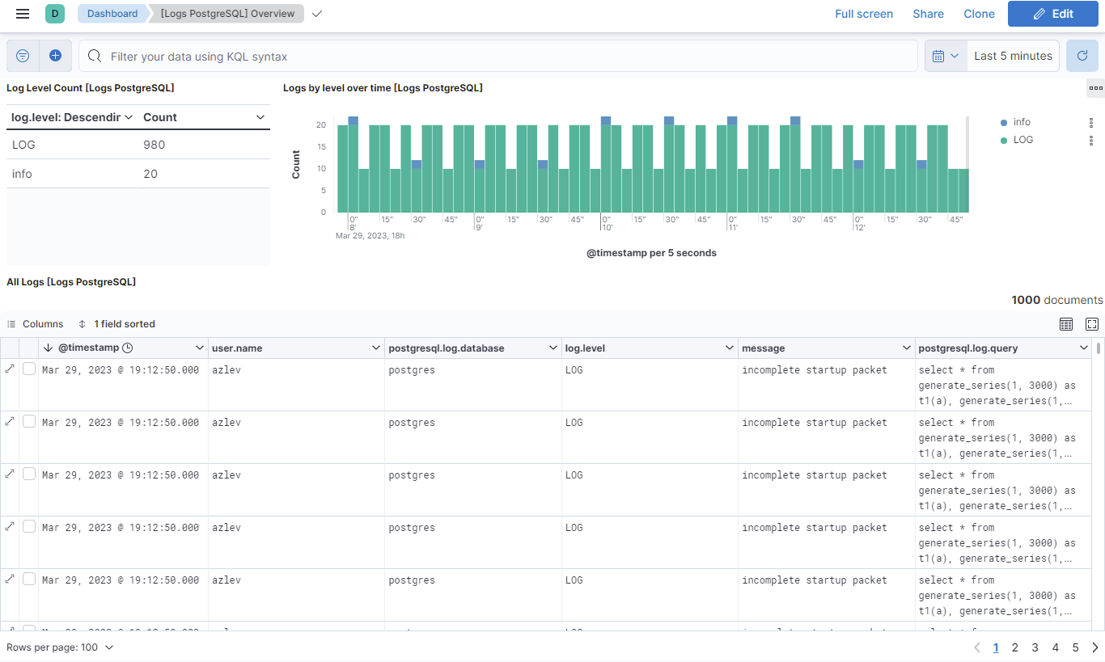Screen dimensions: 1105x662
Task: Refresh the dashboard with the refresh icon
Action: coord(1082,55)
